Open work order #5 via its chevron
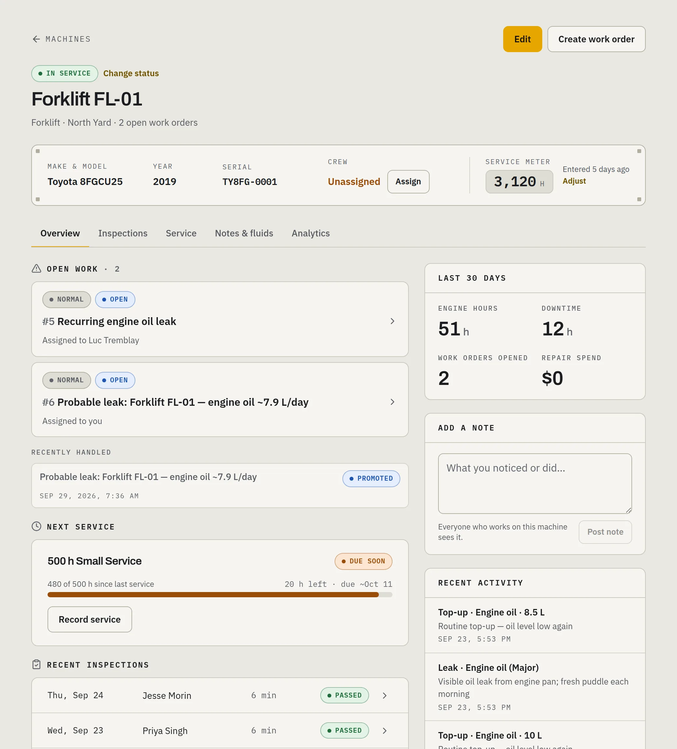Screen dimensions: 677x749 point(392,321)
